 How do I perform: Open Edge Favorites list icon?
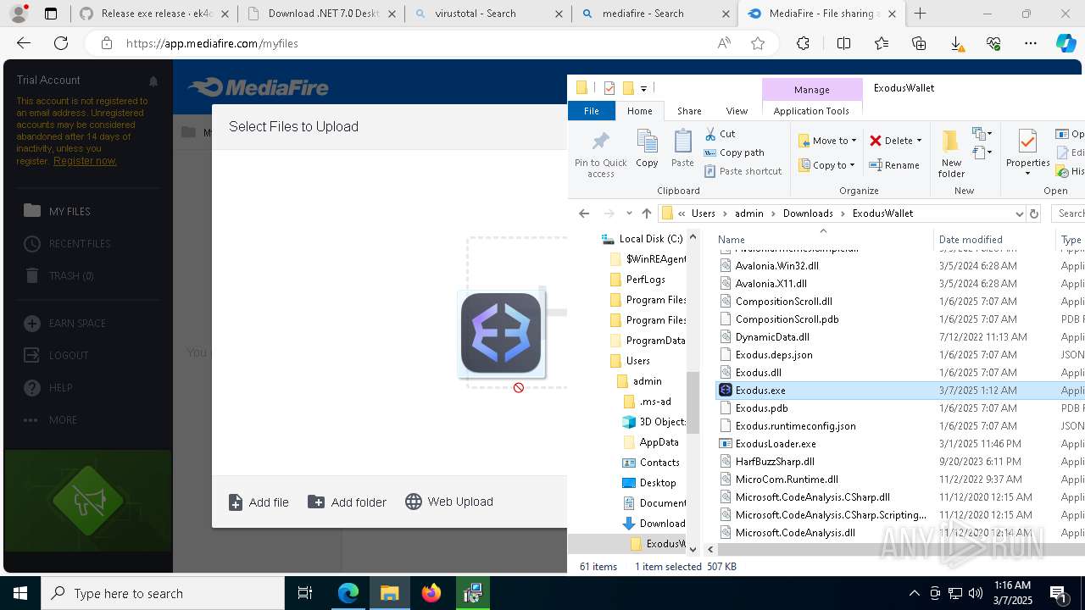pos(882,43)
